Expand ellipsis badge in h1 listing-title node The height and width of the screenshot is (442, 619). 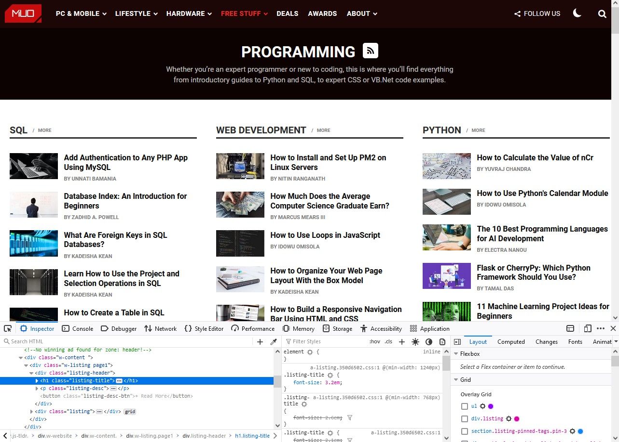(119, 381)
